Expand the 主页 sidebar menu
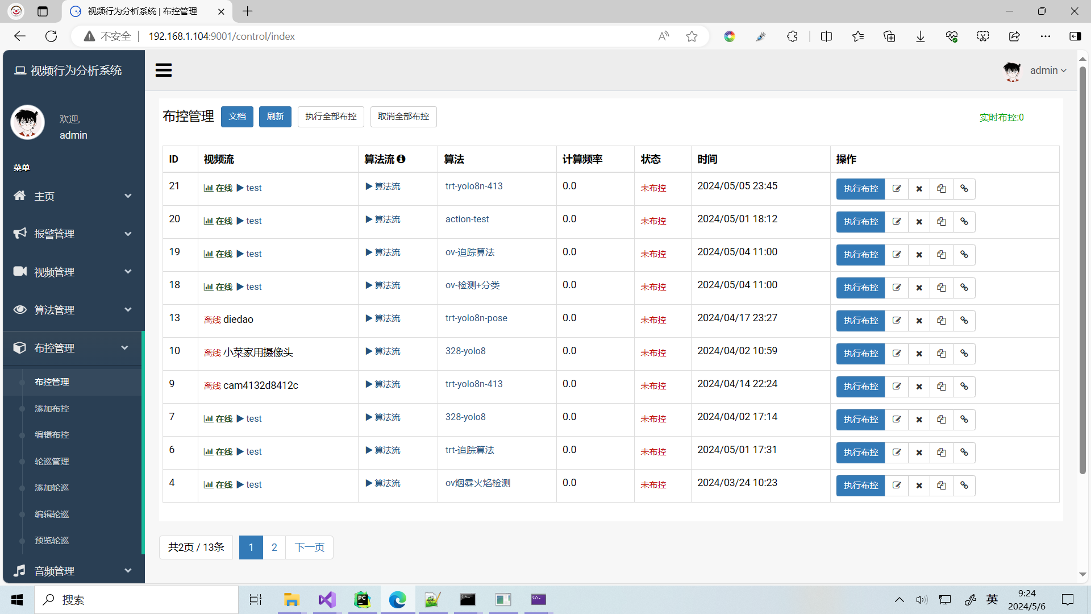This screenshot has width=1091, height=614. [x=72, y=196]
